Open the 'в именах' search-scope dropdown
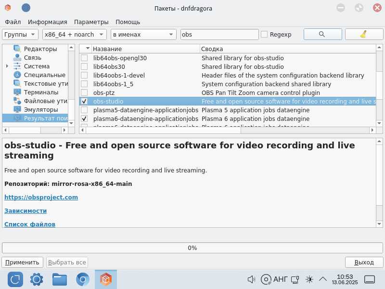Screen dimensions: 385x289 (x=143, y=34)
